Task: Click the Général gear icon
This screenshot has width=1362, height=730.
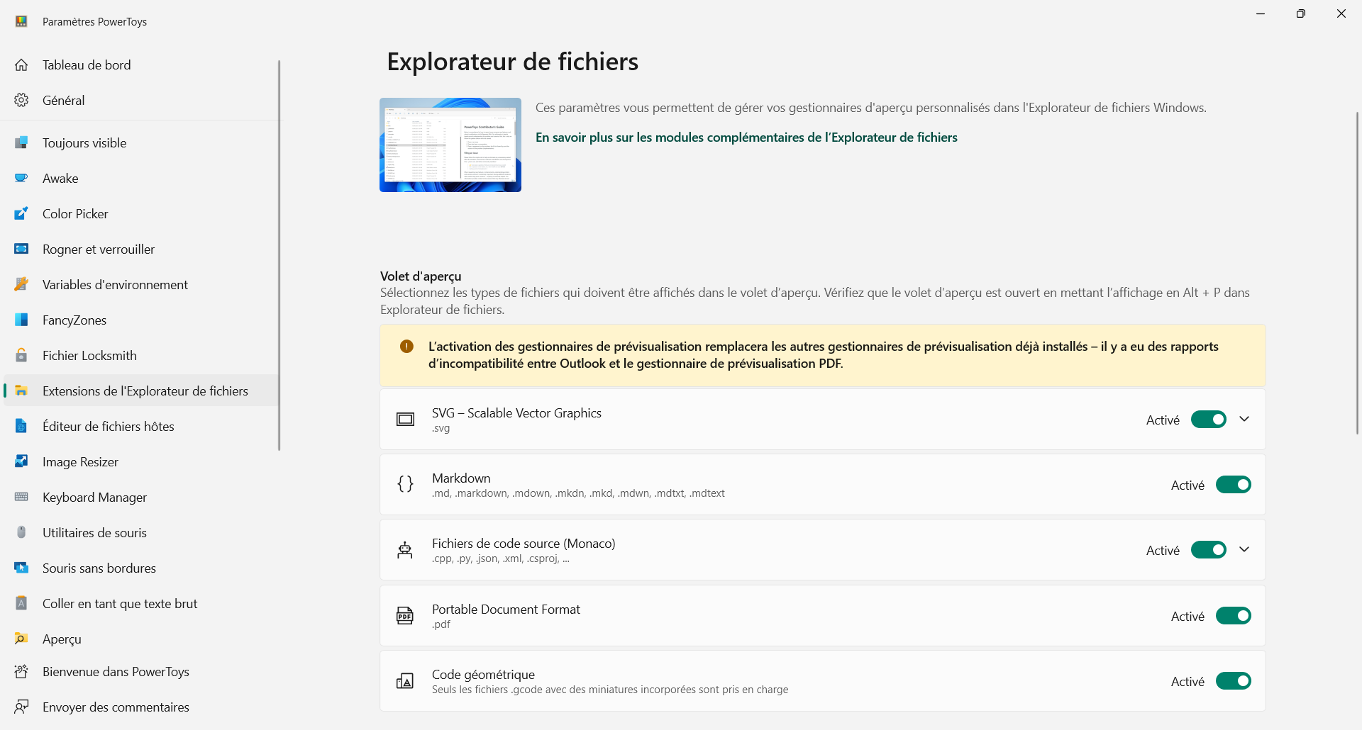Action: pos(21,101)
